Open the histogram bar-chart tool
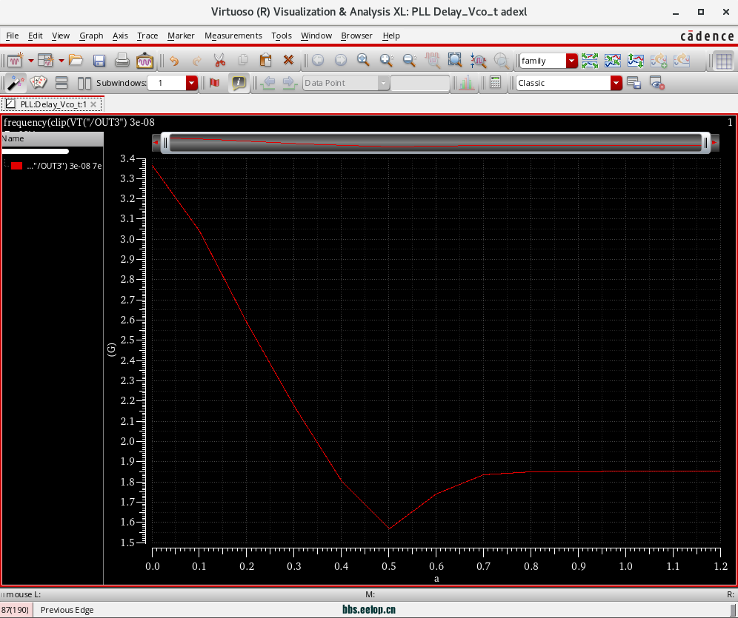738x618 pixels. 466,83
